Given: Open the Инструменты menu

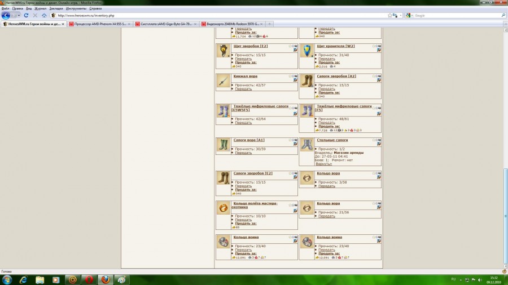Looking at the screenshot, I should coord(76,8).
